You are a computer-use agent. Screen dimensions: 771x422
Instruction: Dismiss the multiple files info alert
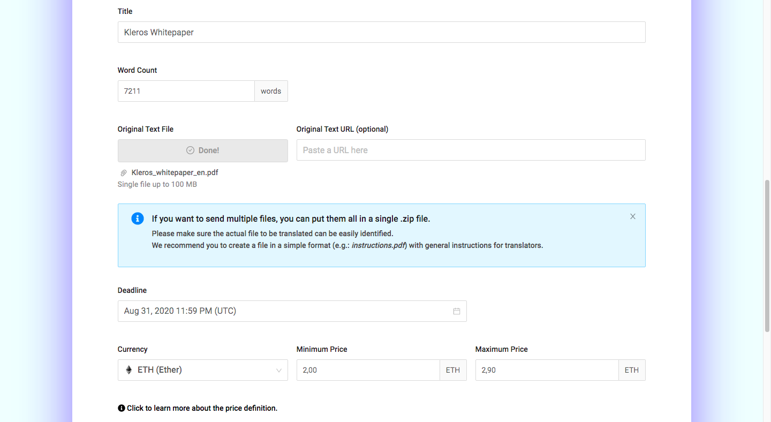coord(633,216)
